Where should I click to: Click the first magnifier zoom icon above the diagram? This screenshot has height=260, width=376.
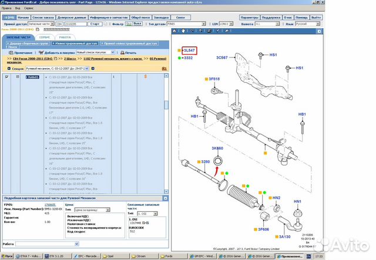point(192,31)
